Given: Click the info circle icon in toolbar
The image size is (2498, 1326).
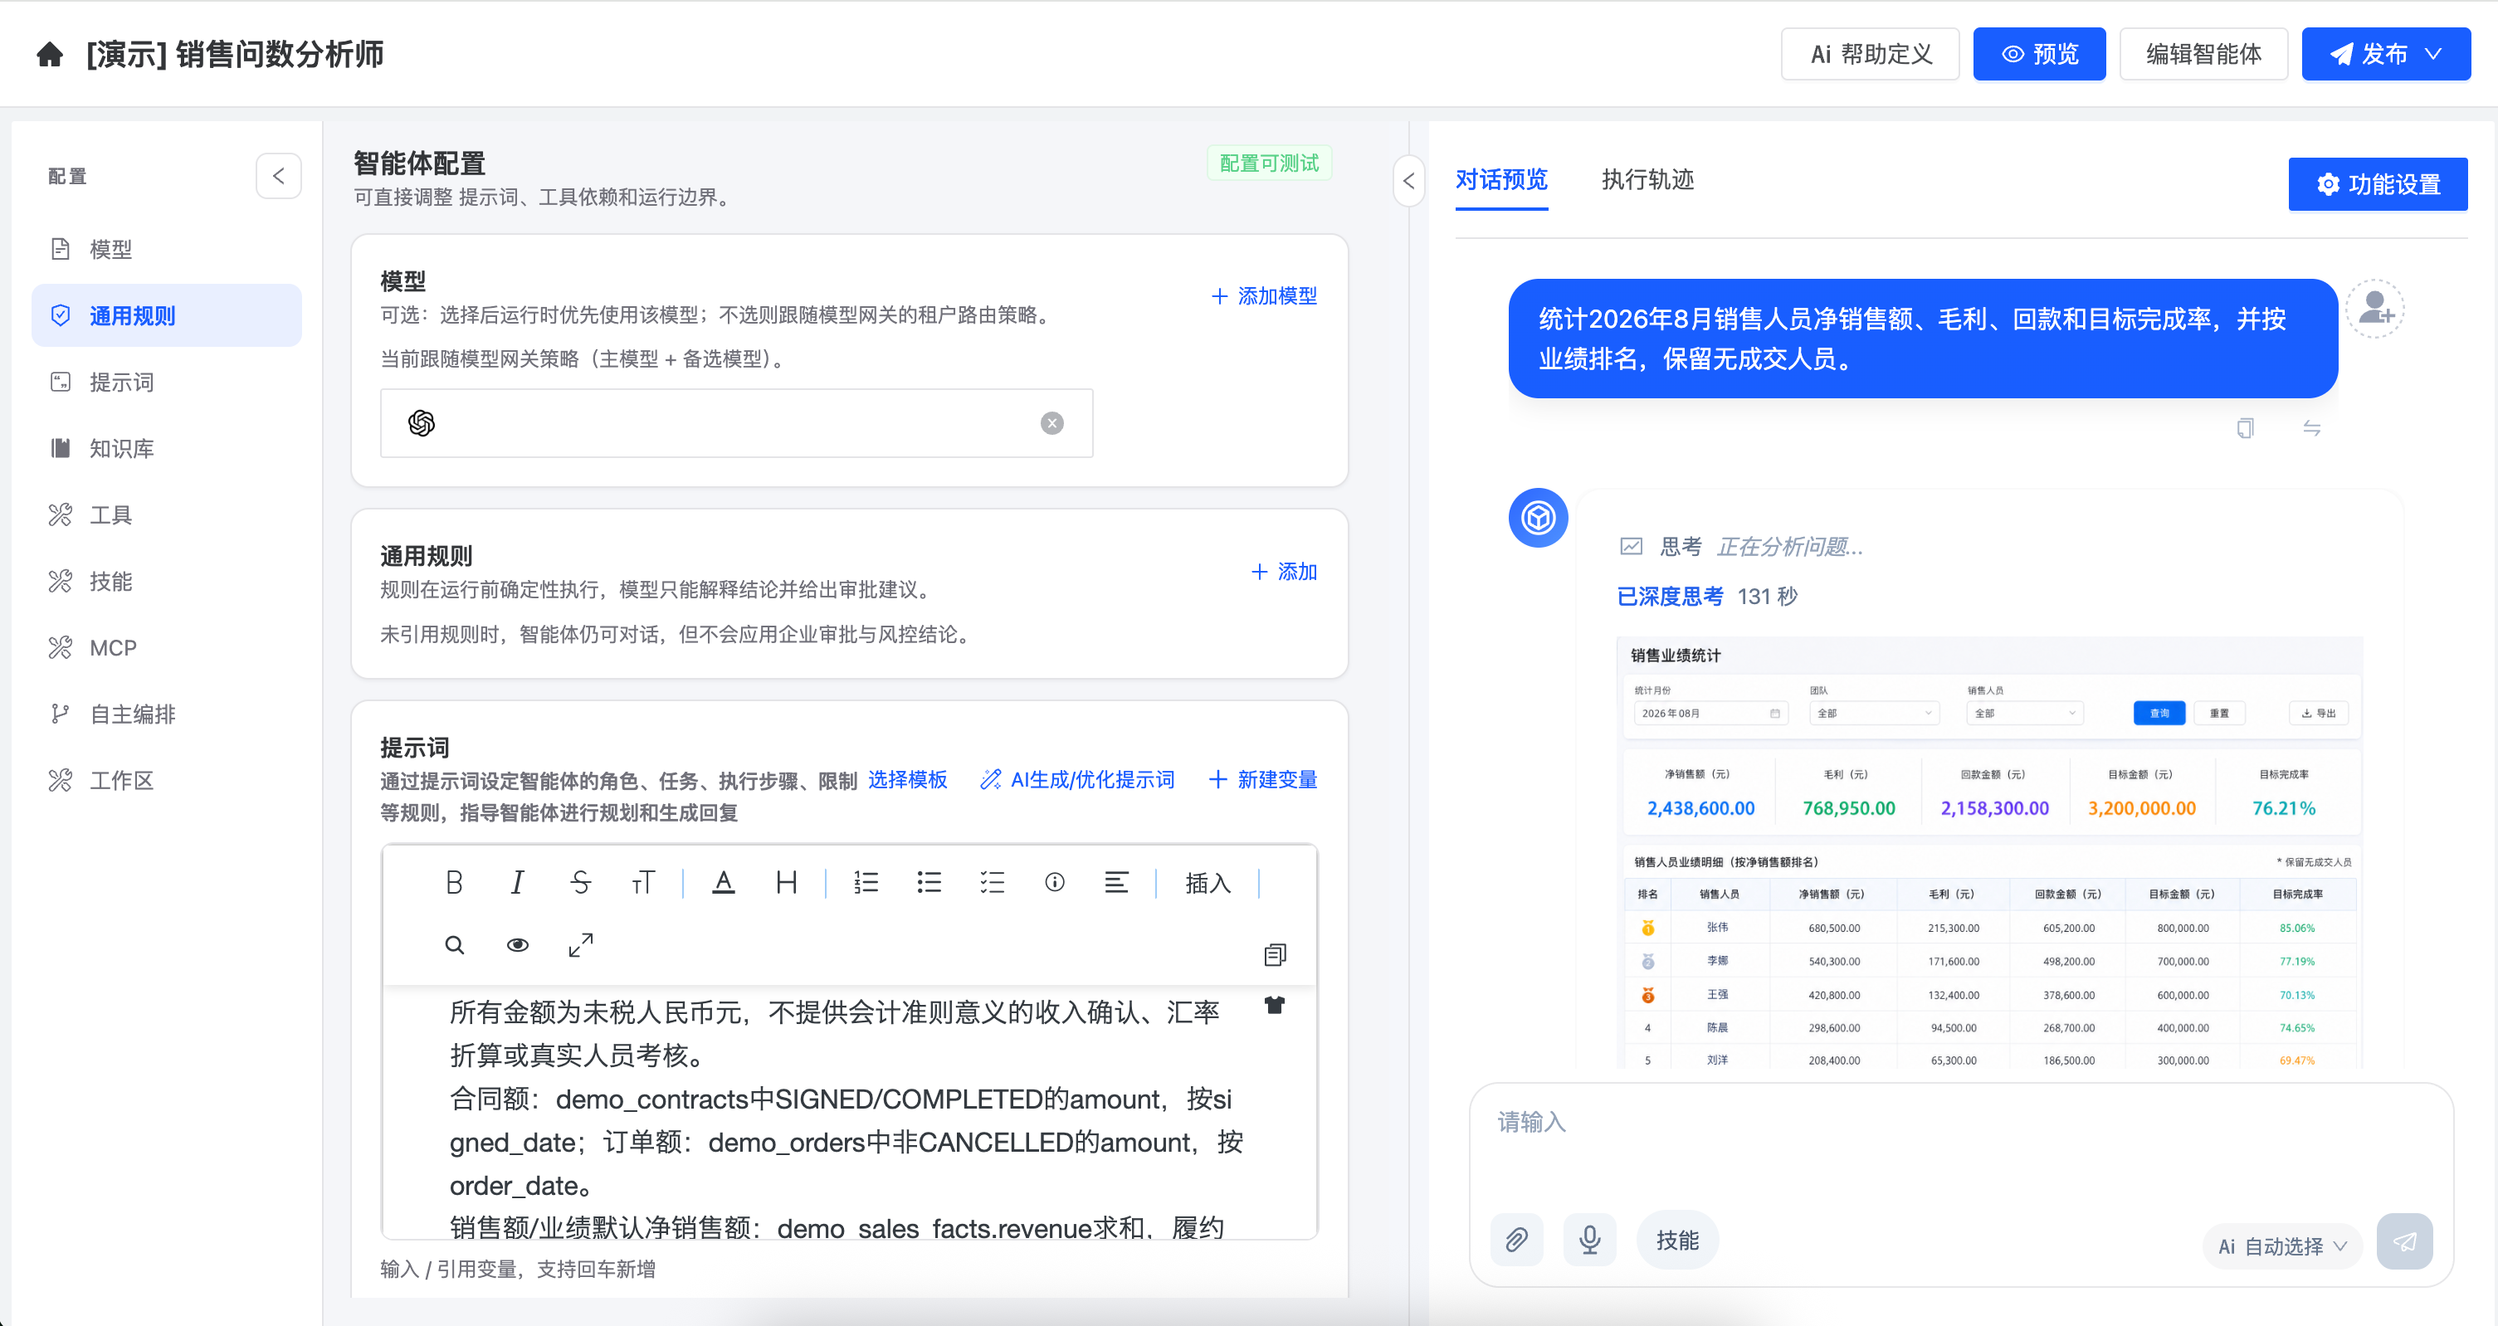Looking at the screenshot, I should pos(1054,882).
